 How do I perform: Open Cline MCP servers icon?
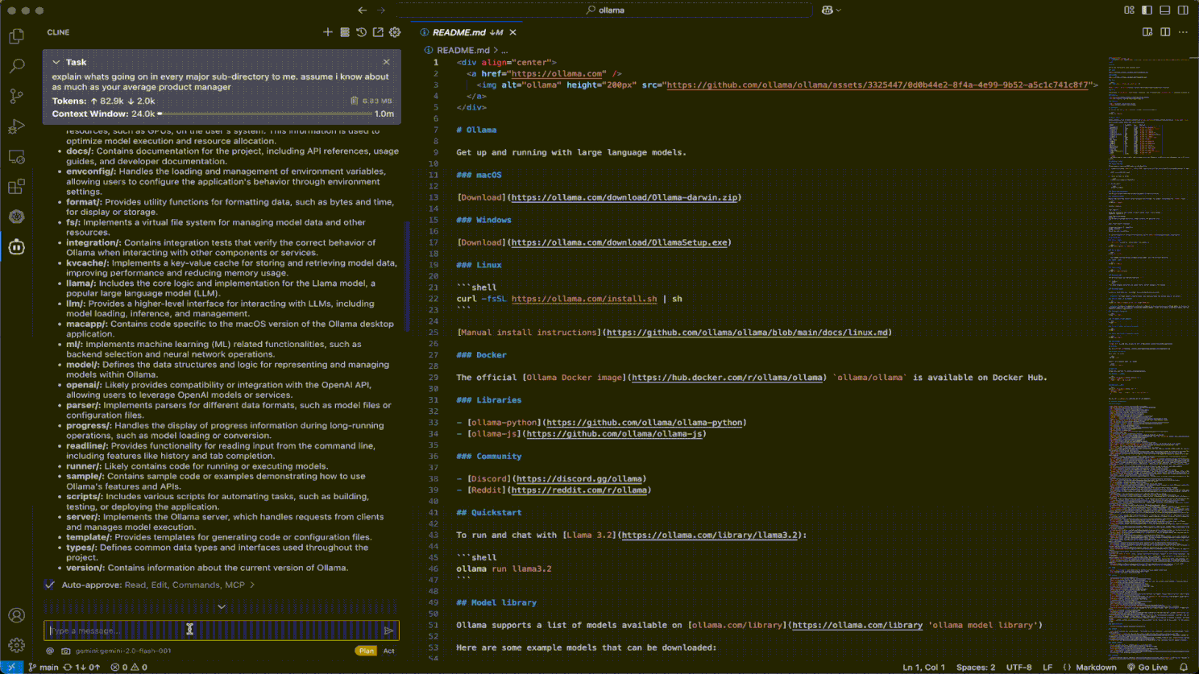344,32
